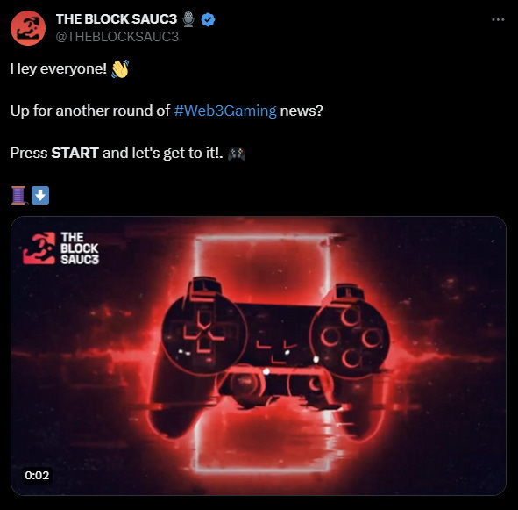Click the purple thread spool emoji
Viewport: 518px width, 510px height.
click(x=19, y=195)
